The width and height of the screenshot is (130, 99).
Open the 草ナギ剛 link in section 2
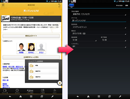pos(11,67)
